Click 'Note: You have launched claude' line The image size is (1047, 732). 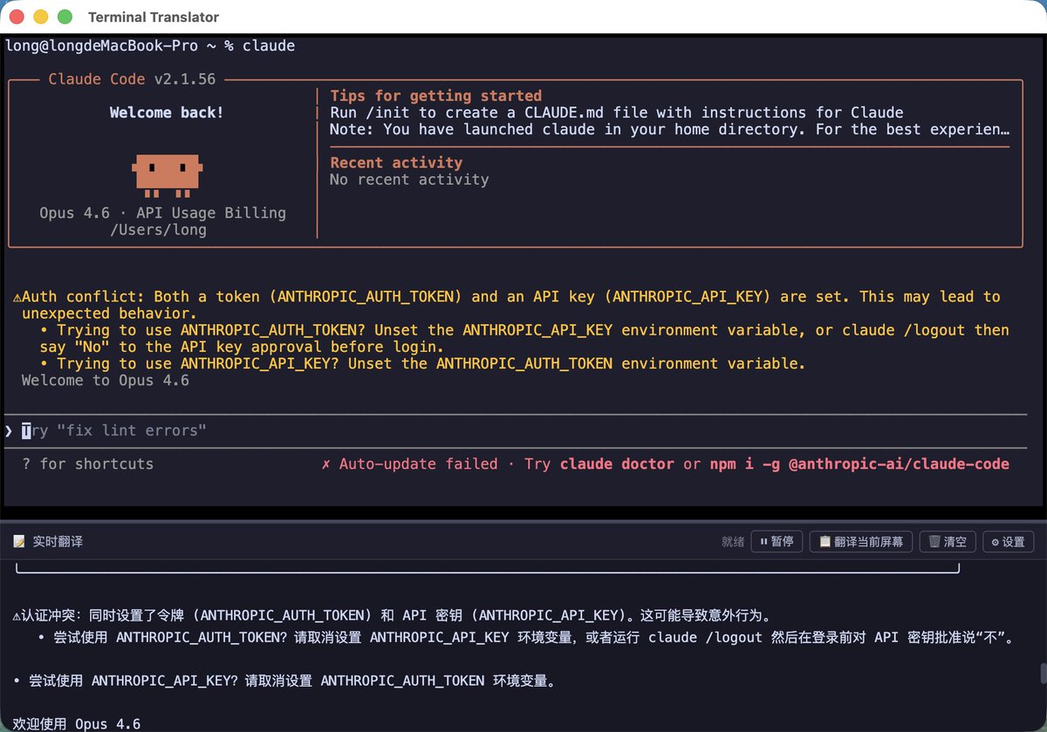tap(670, 130)
